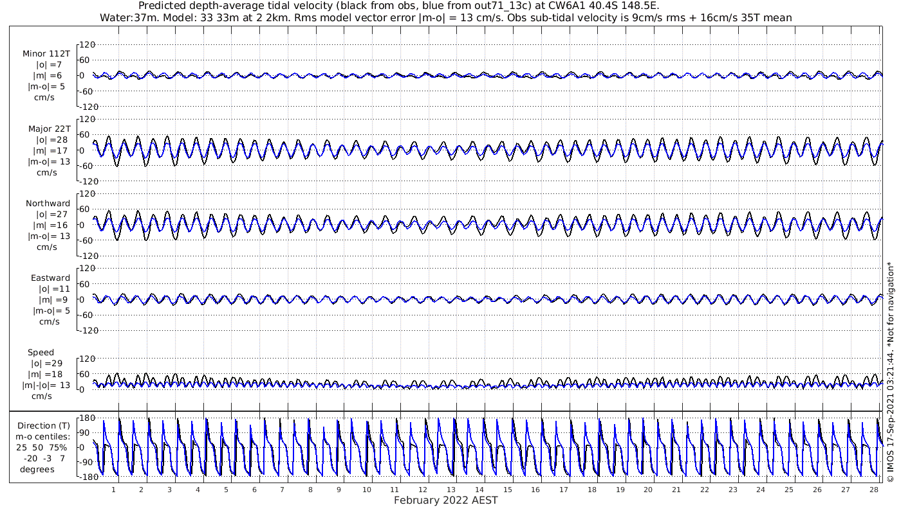Click the 'Minor 112T' panel label
This screenshot has height=514, width=901.
[x=46, y=53]
